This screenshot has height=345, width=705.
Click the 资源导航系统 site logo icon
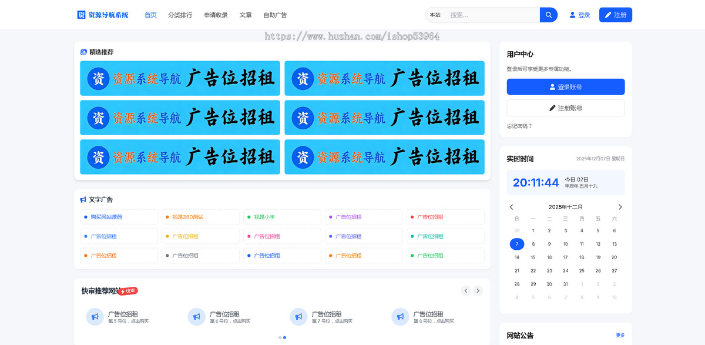[x=80, y=14]
